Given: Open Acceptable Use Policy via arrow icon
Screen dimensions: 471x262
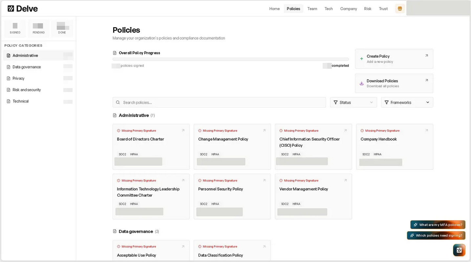Looking at the screenshot, I should 183,247.
